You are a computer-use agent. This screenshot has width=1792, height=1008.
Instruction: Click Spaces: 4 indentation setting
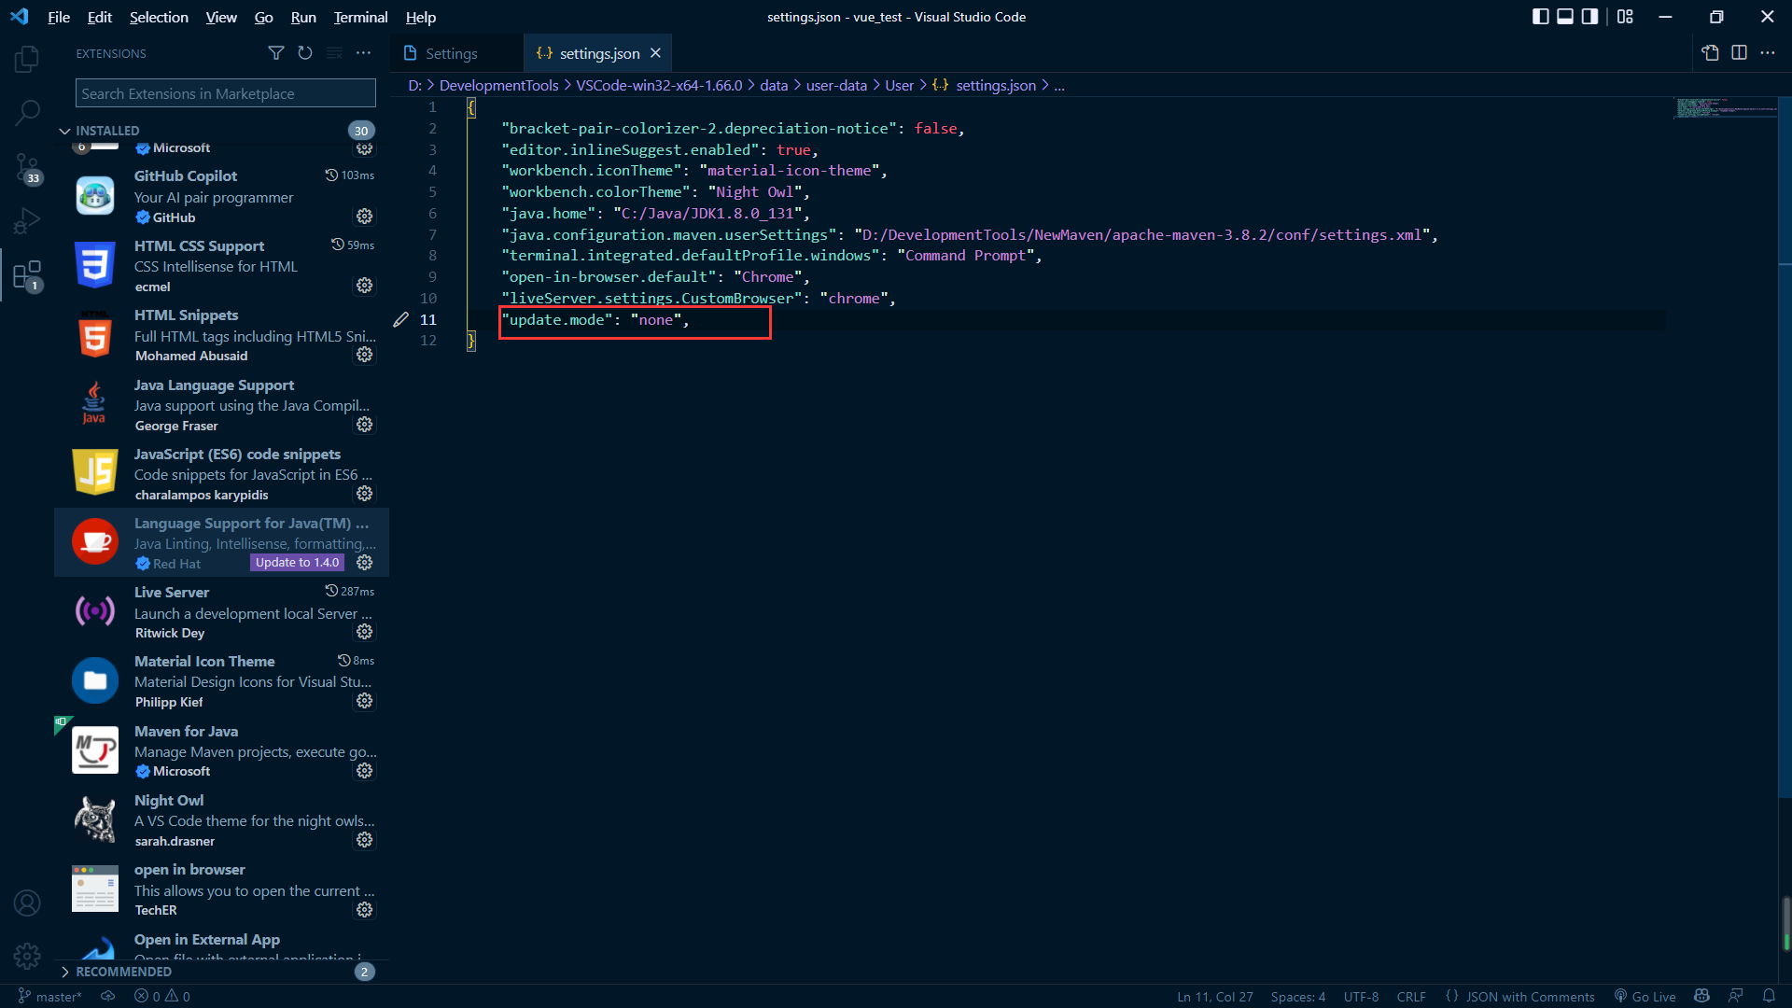1297,997
